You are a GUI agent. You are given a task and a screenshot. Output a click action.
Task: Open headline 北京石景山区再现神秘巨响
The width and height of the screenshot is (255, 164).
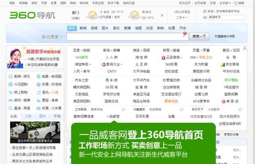[x=32, y=155]
